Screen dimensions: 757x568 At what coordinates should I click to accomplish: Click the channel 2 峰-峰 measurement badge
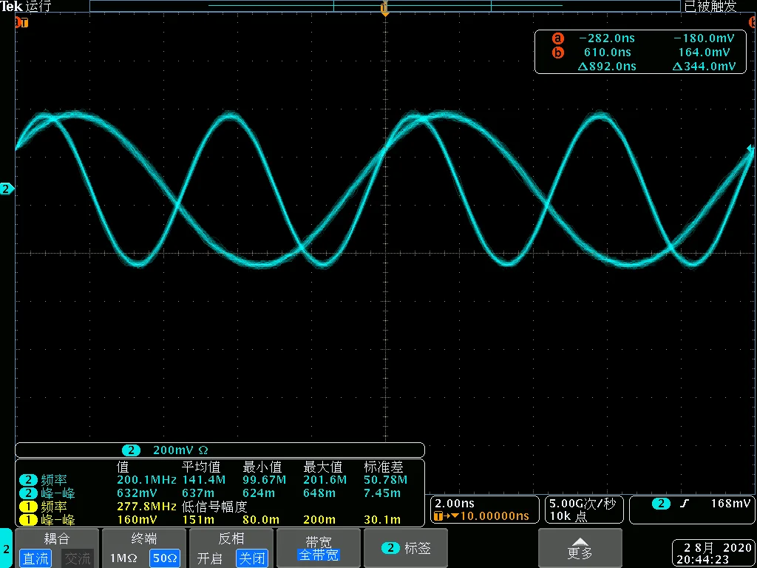[x=28, y=493]
